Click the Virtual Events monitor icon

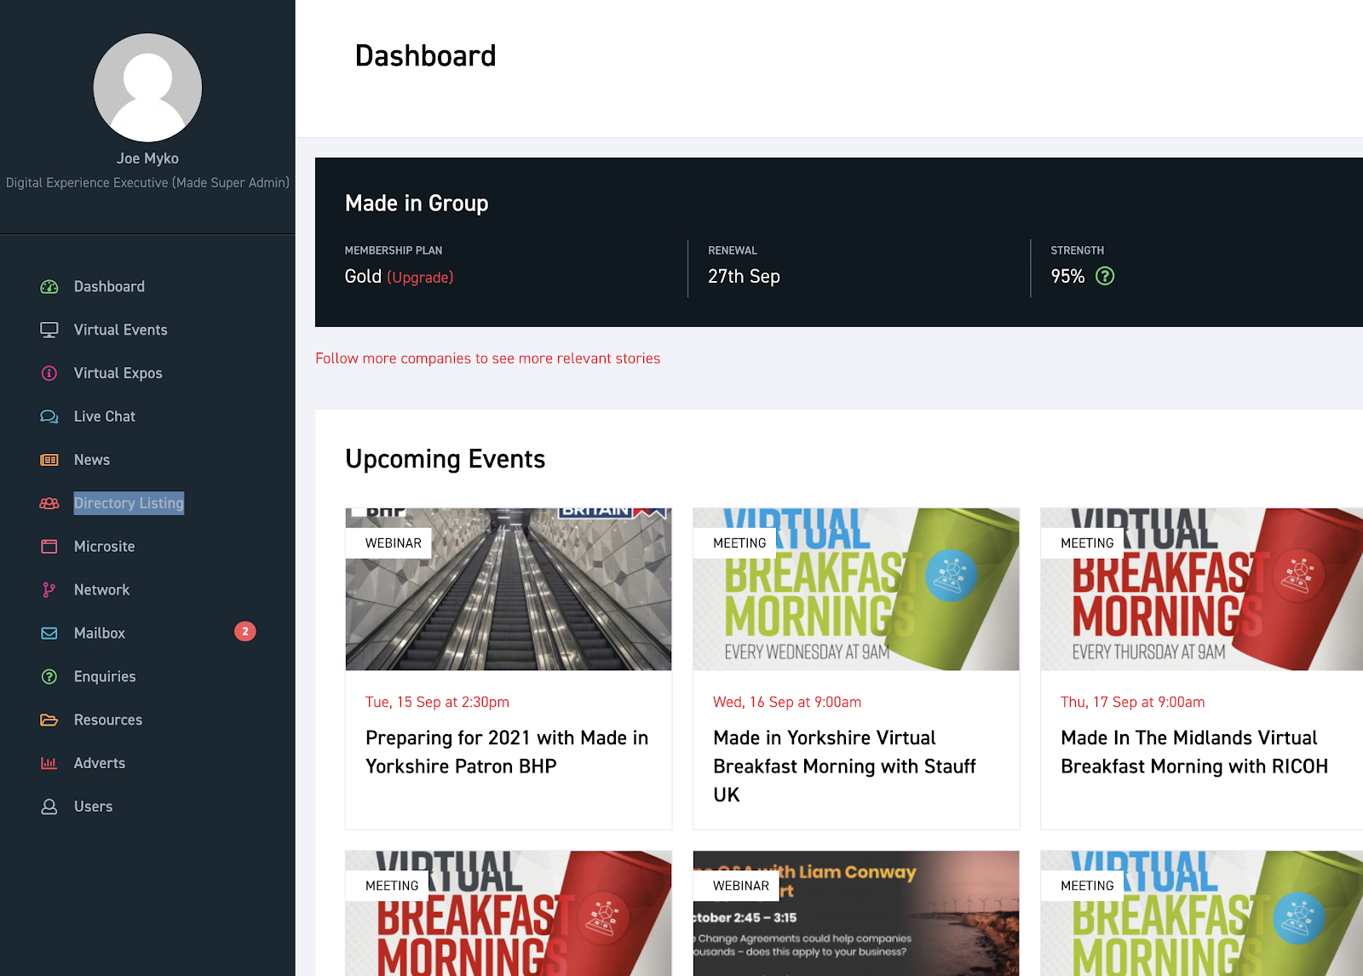[x=49, y=330]
